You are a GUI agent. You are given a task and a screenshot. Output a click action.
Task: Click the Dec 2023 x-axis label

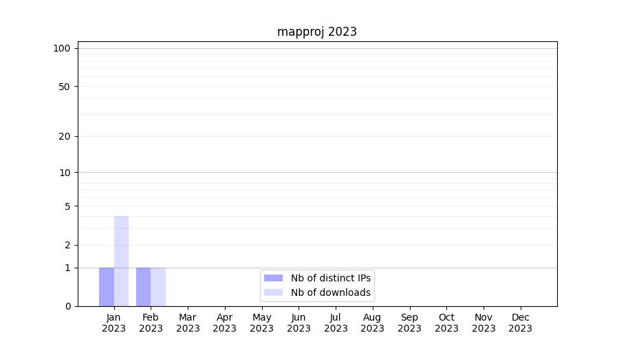520,323
